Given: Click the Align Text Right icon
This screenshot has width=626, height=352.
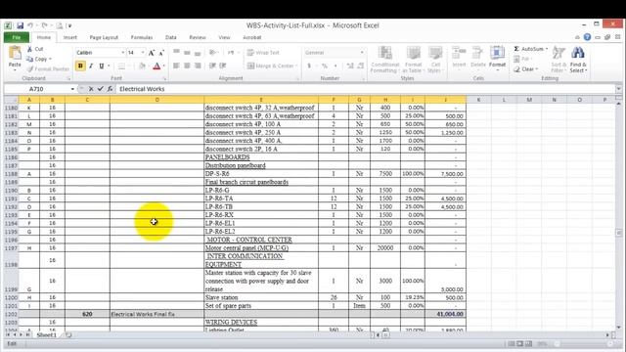Looking at the screenshot, I should click(198, 66).
